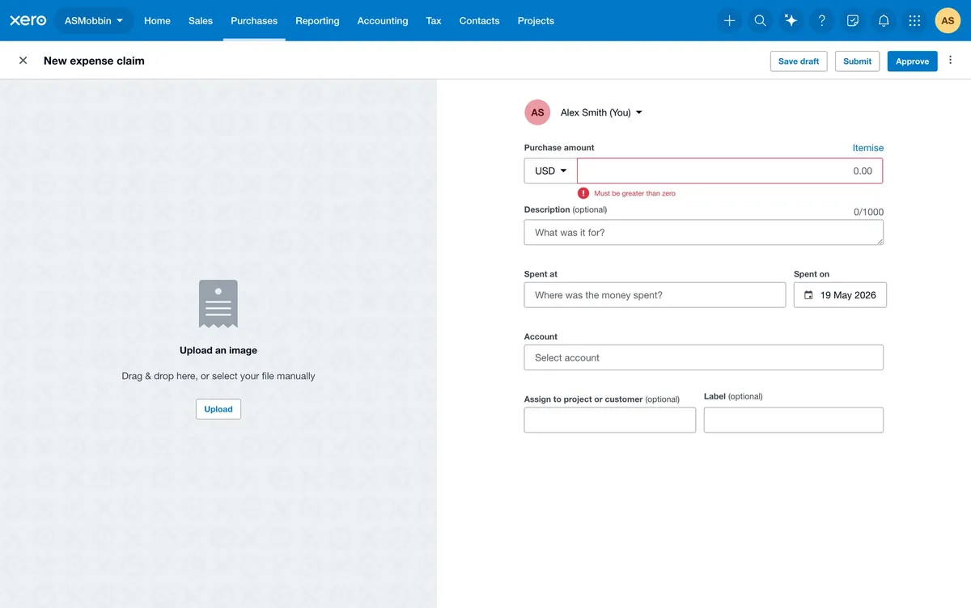Open the help question mark icon

821,20
